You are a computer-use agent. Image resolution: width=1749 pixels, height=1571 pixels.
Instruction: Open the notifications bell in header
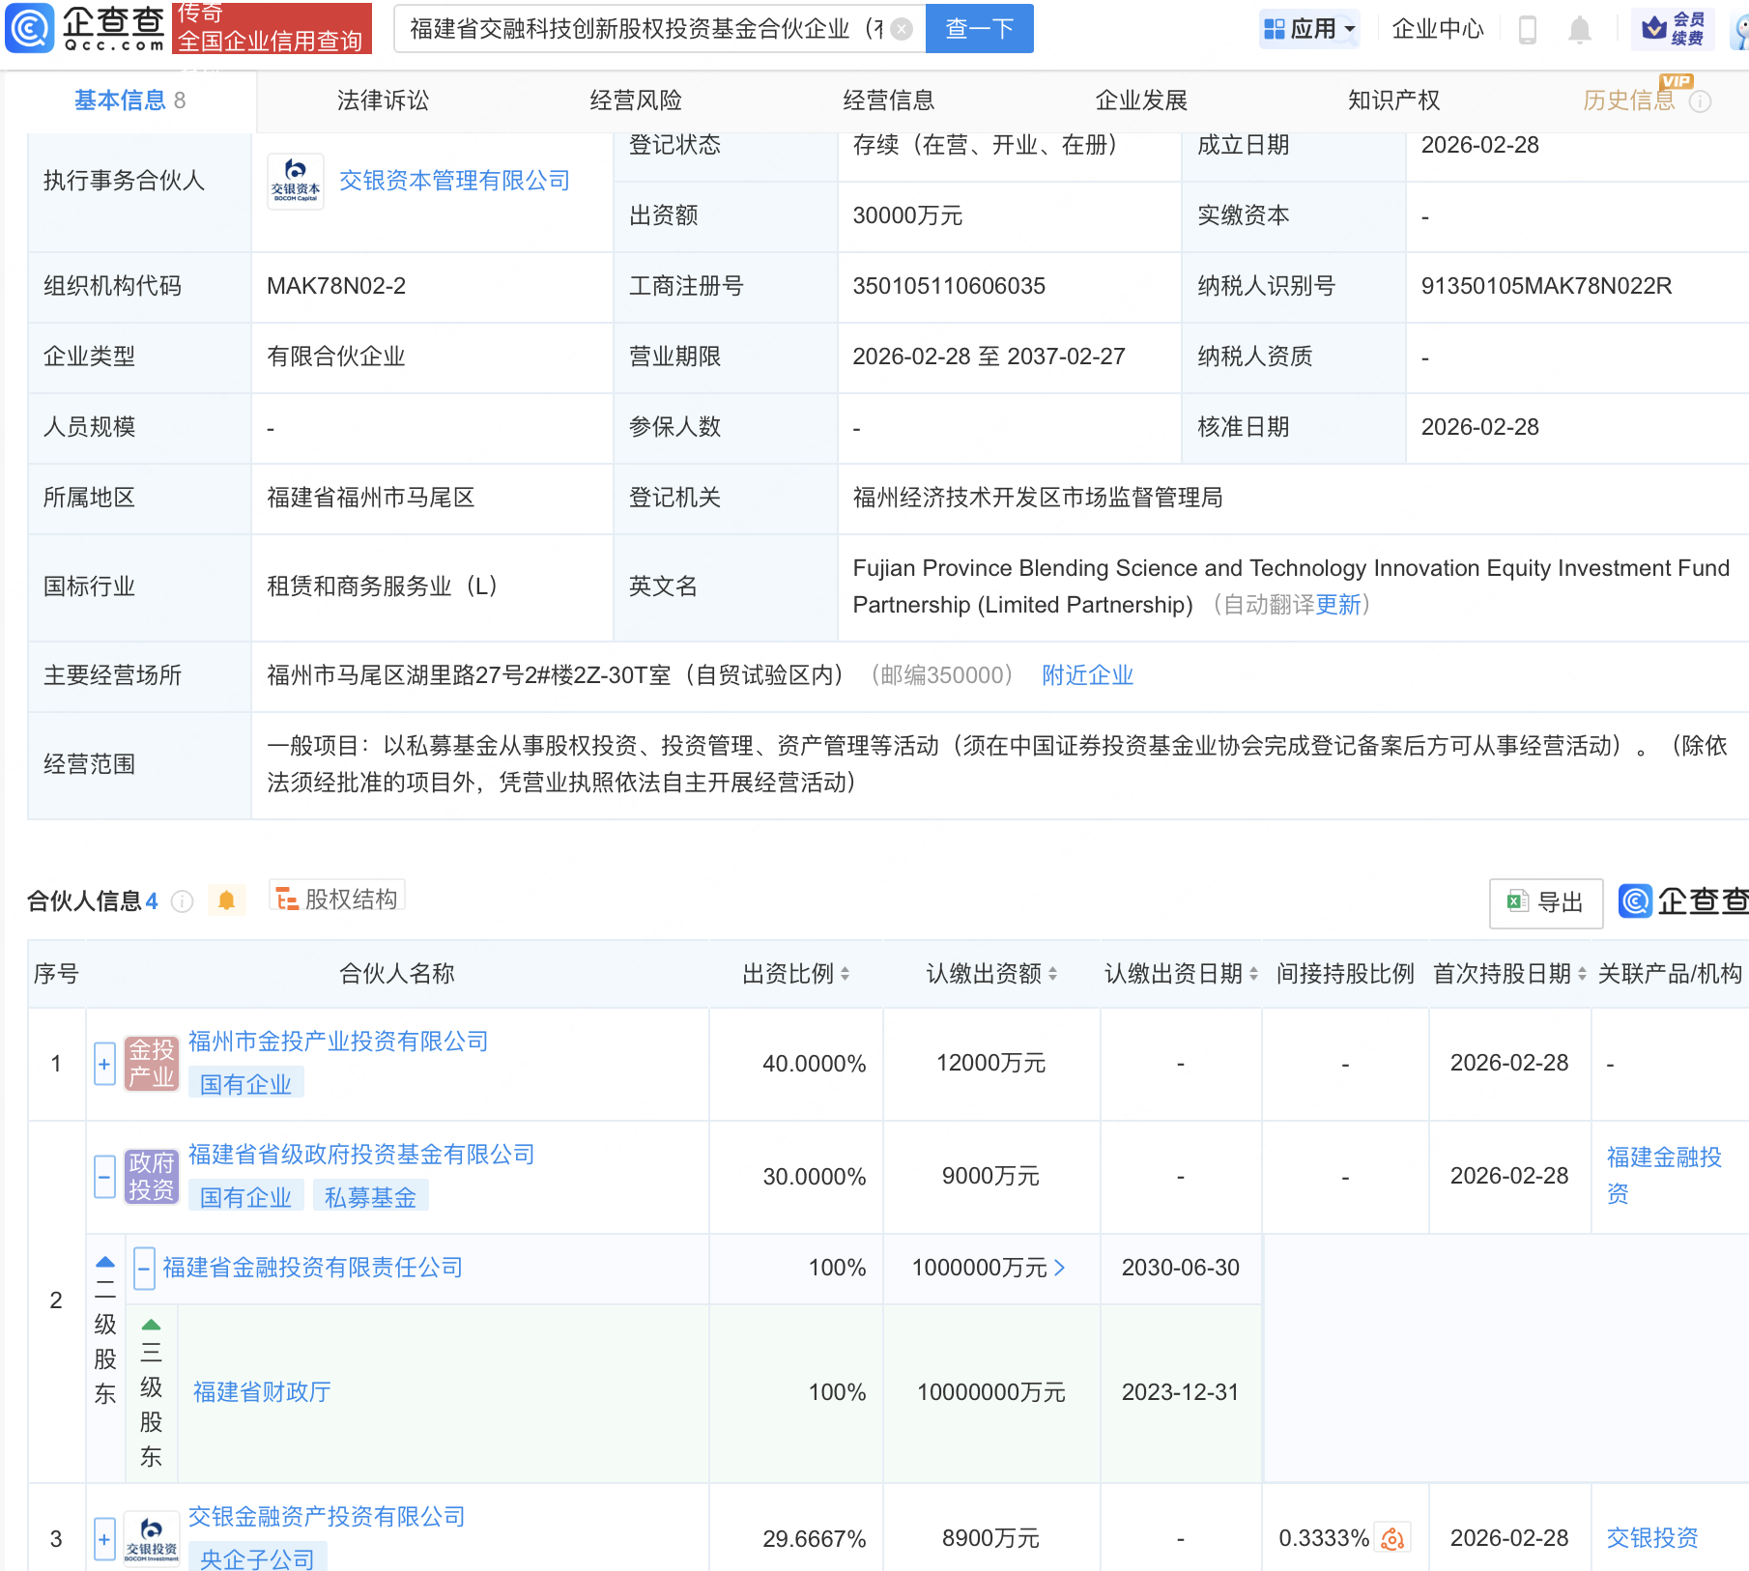click(1579, 30)
